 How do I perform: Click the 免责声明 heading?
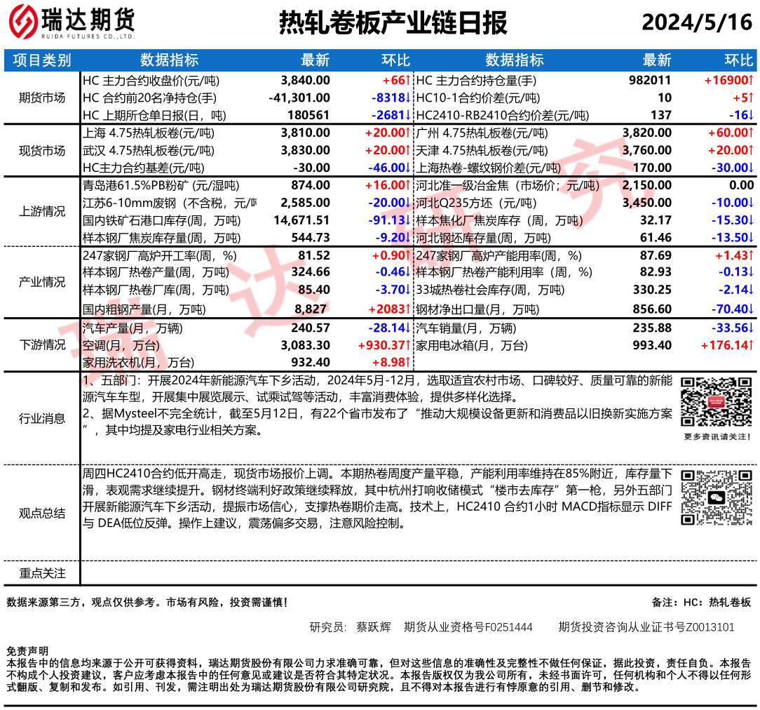point(27,650)
